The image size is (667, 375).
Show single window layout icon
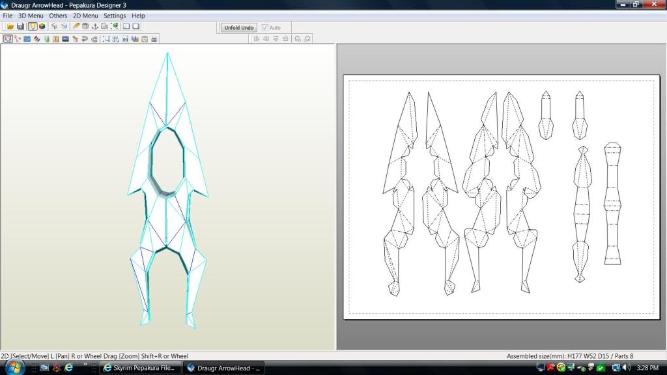[136, 26]
